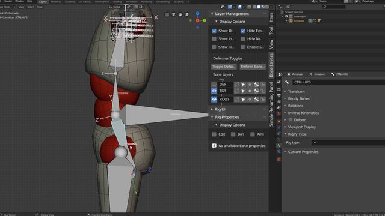This screenshot has height=216, width=385.
Task: Click the Deform Bone.. button
Action: pos(253,67)
